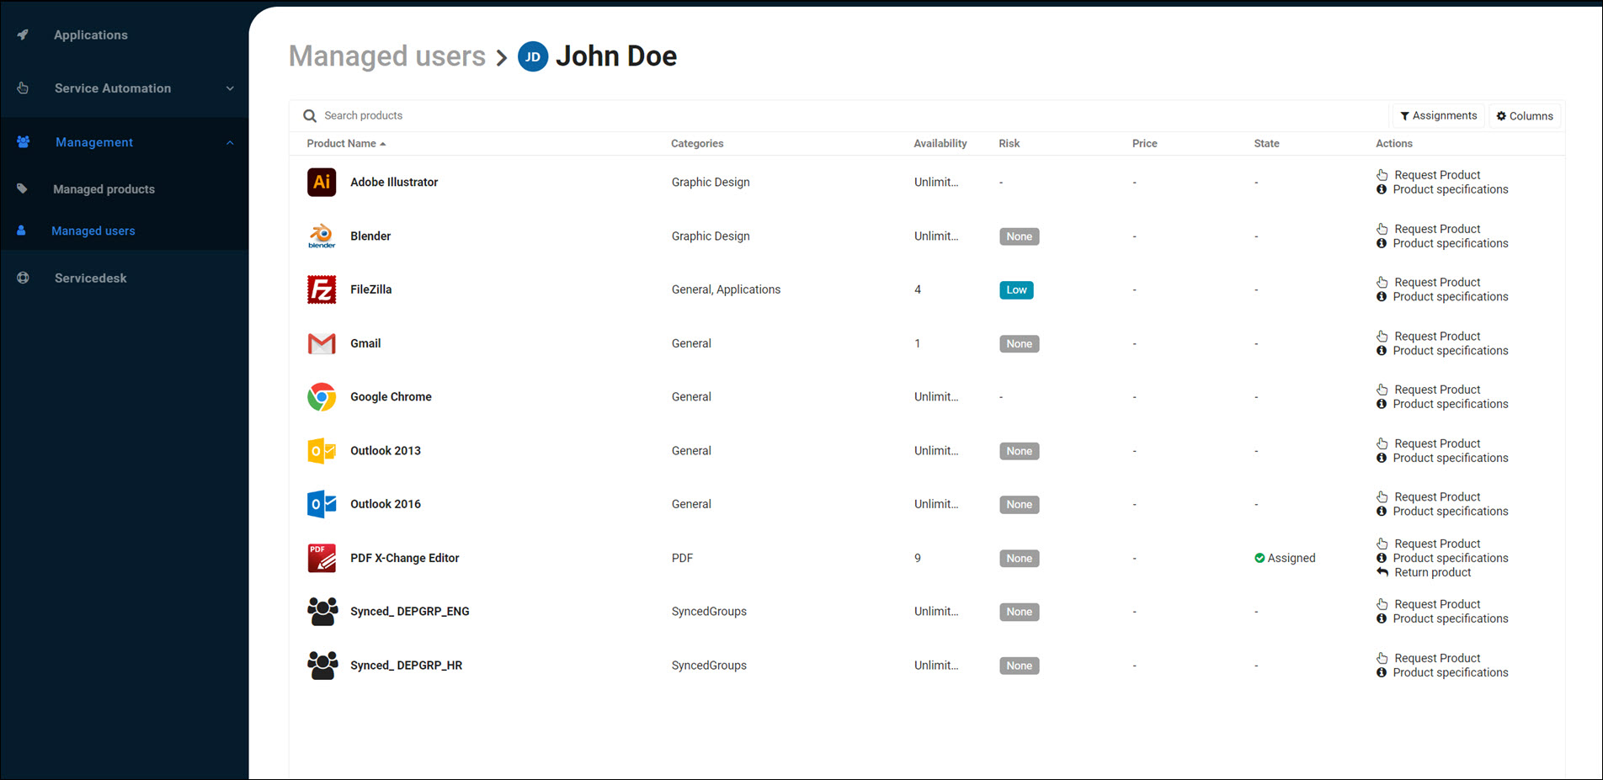
Task: Click the Service Automation hand icon
Action: [x=23, y=88]
